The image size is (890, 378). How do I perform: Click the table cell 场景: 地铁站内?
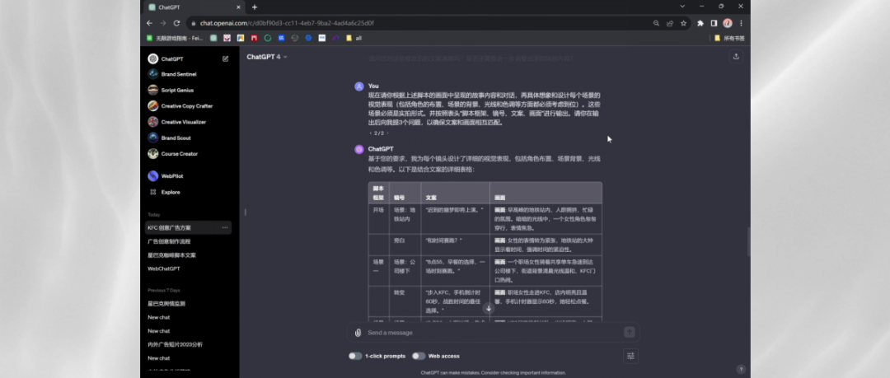405,218
